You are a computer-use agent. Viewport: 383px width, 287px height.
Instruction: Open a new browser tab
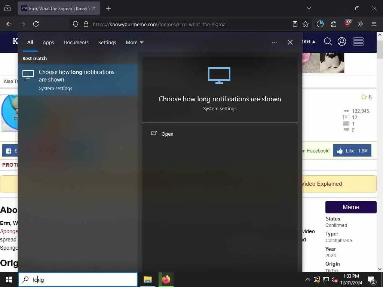pyautogui.click(x=108, y=9)
